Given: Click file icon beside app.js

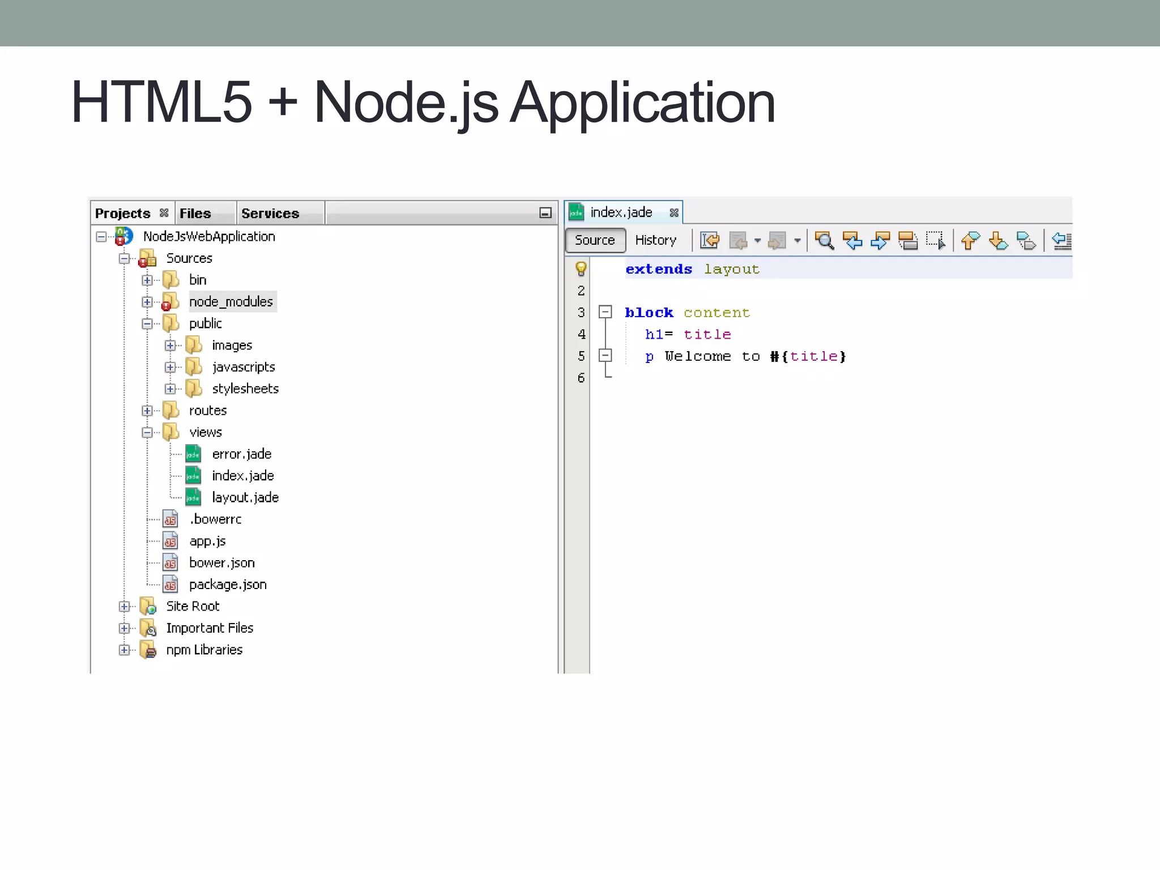Looking at the screenshot, I should [170, 541].
